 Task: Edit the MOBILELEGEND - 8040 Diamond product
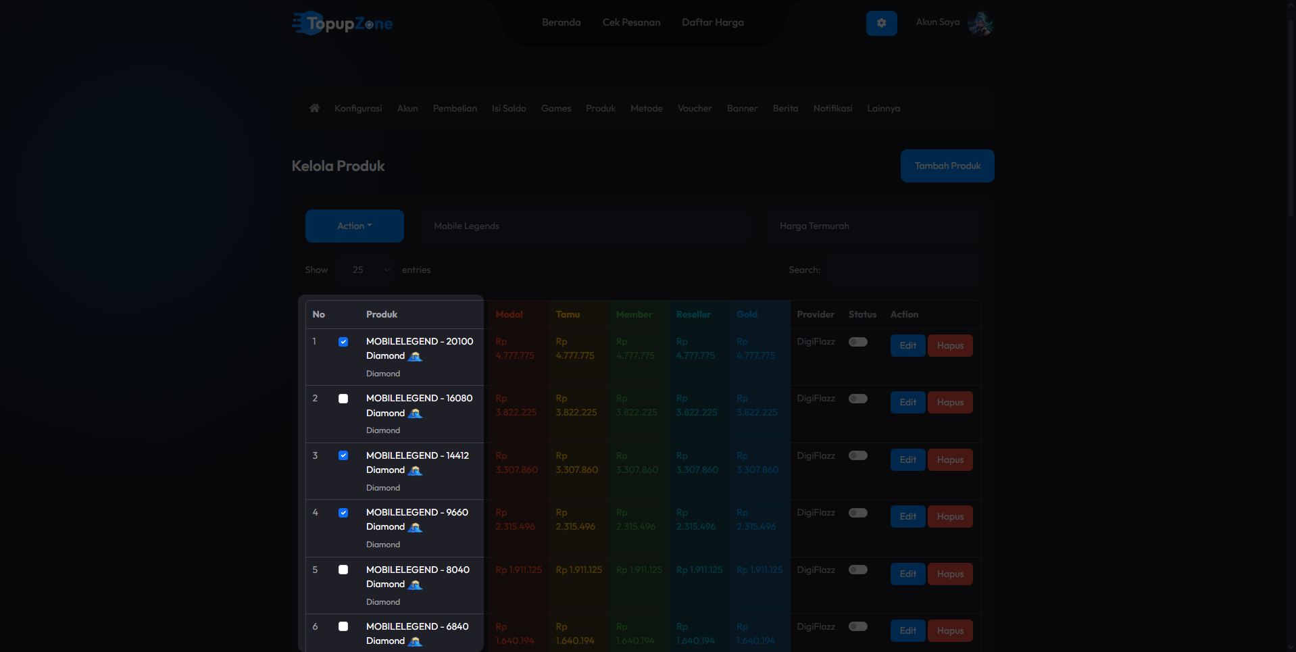pos(908,574)
